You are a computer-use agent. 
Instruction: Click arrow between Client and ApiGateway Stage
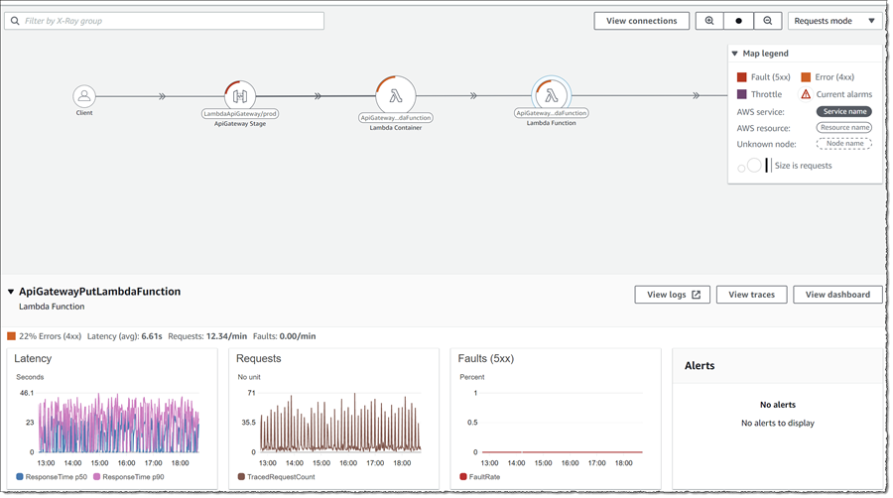tap(163, 96)
